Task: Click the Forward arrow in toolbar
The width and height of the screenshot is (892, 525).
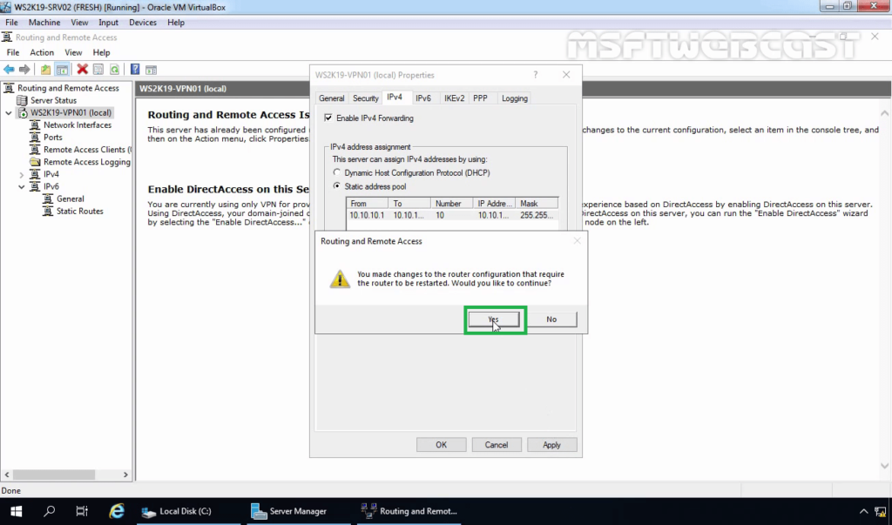Action: tap(24, 70)
